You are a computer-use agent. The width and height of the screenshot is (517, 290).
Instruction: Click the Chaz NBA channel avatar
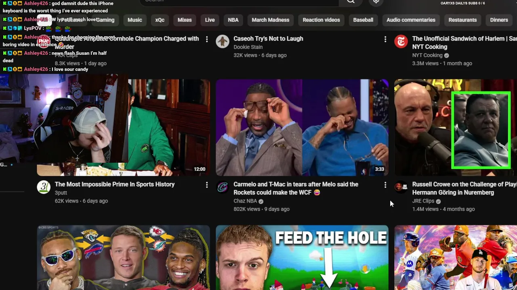[x=223, y=187]
